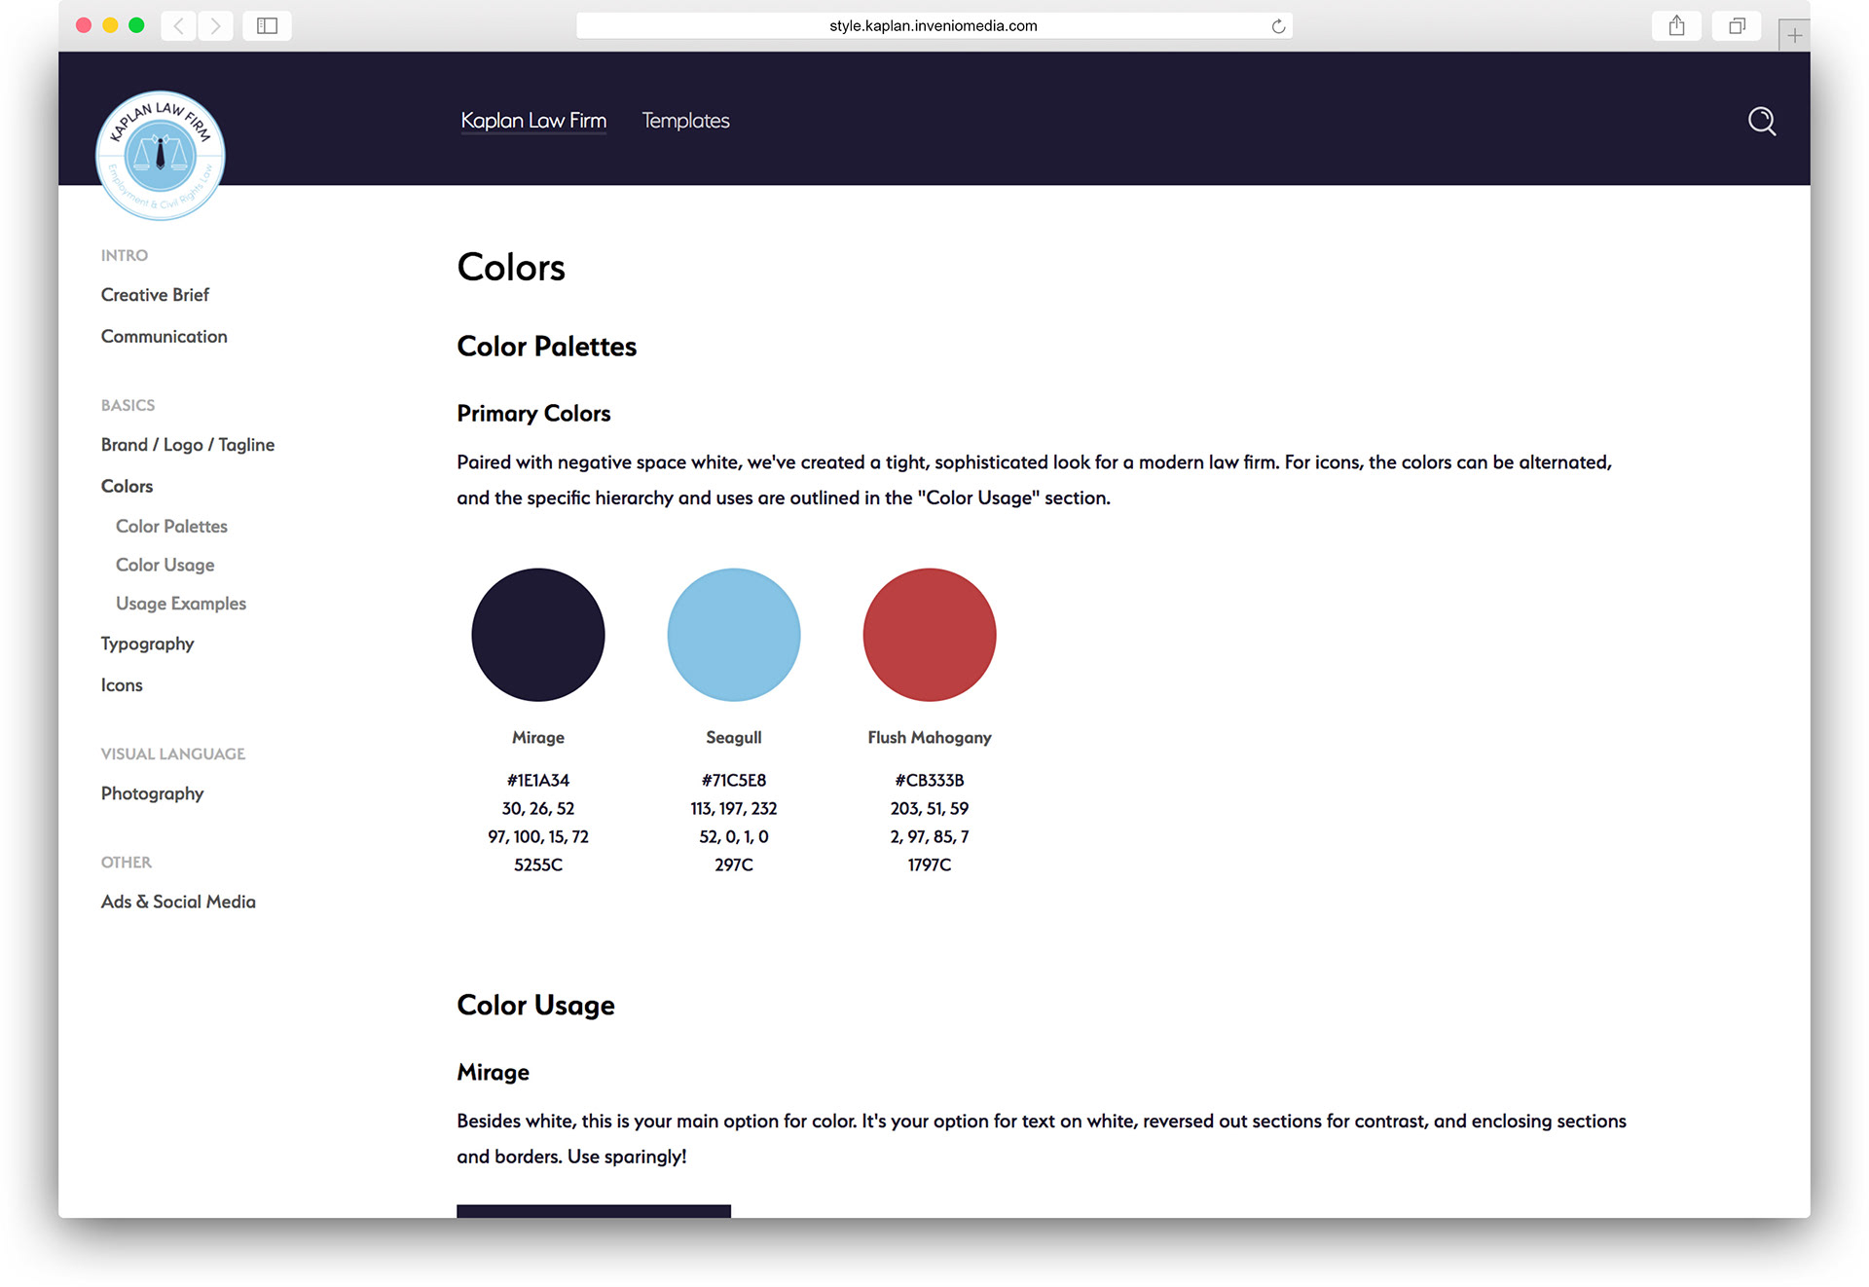Minimize the window with the yellow button
Image resolution: width=1869 pixels, height=1287 pixels.
[110, 25]
